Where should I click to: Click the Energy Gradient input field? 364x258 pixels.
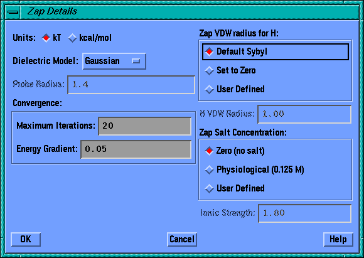[136, 149]
